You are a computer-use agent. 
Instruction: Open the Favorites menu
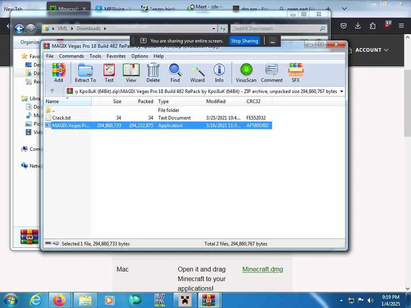pos(116,56)
